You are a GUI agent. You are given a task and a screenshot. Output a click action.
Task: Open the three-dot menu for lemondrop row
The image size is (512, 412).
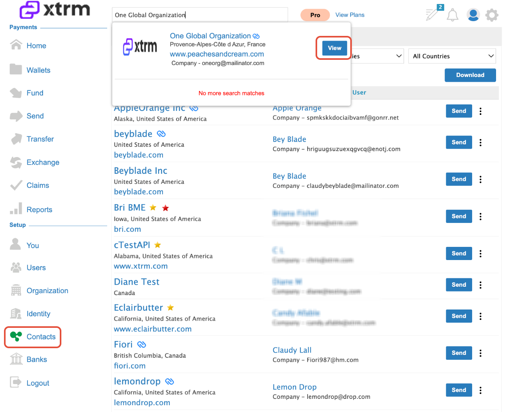(x=481, y=390)
